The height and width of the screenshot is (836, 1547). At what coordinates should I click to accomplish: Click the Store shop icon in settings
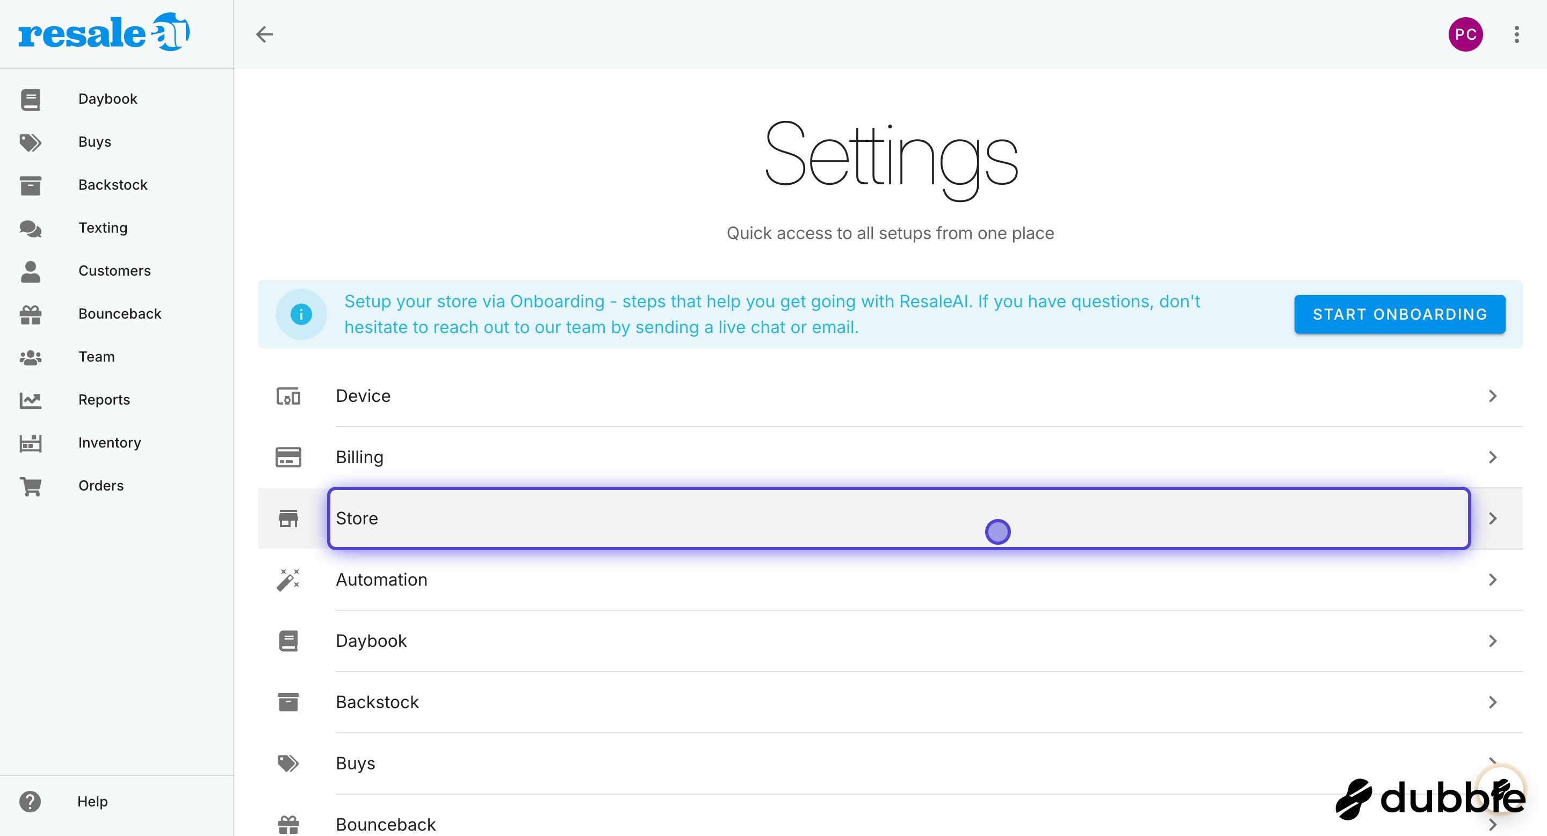tap(288, 518)
